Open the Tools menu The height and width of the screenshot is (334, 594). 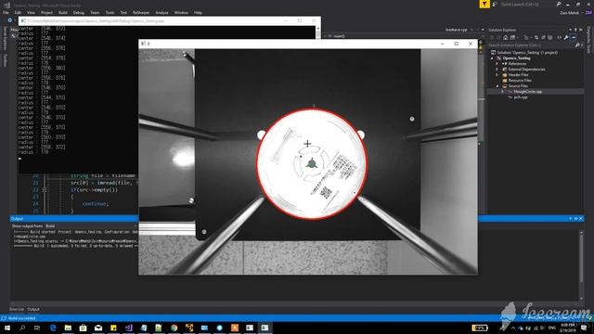110,12
